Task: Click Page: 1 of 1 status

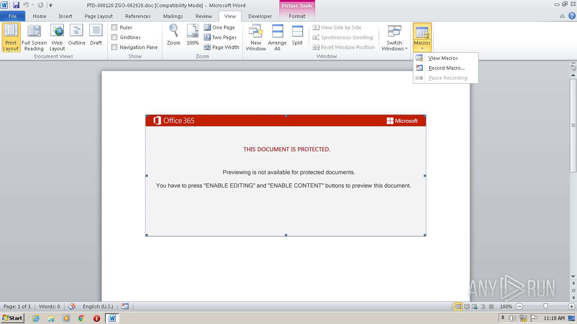Action: point(17,306)
